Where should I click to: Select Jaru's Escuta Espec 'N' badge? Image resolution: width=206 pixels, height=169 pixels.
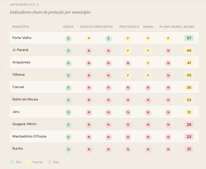click(89, 112)
